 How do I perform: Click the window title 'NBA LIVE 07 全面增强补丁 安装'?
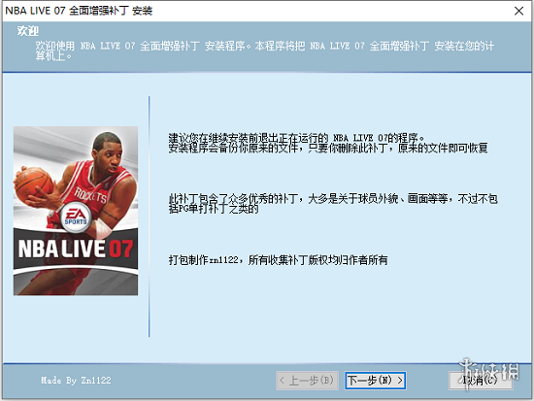coord(79,11)
